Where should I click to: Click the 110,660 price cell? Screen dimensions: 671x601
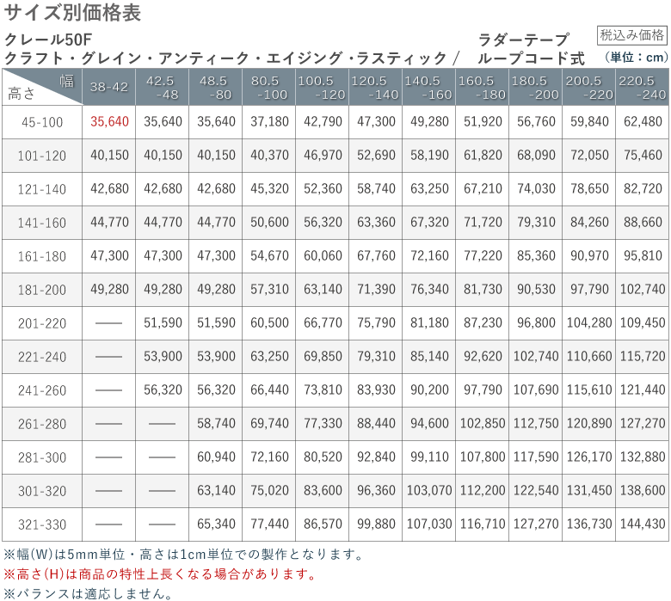pyautogui.click(x=588, y=356)
